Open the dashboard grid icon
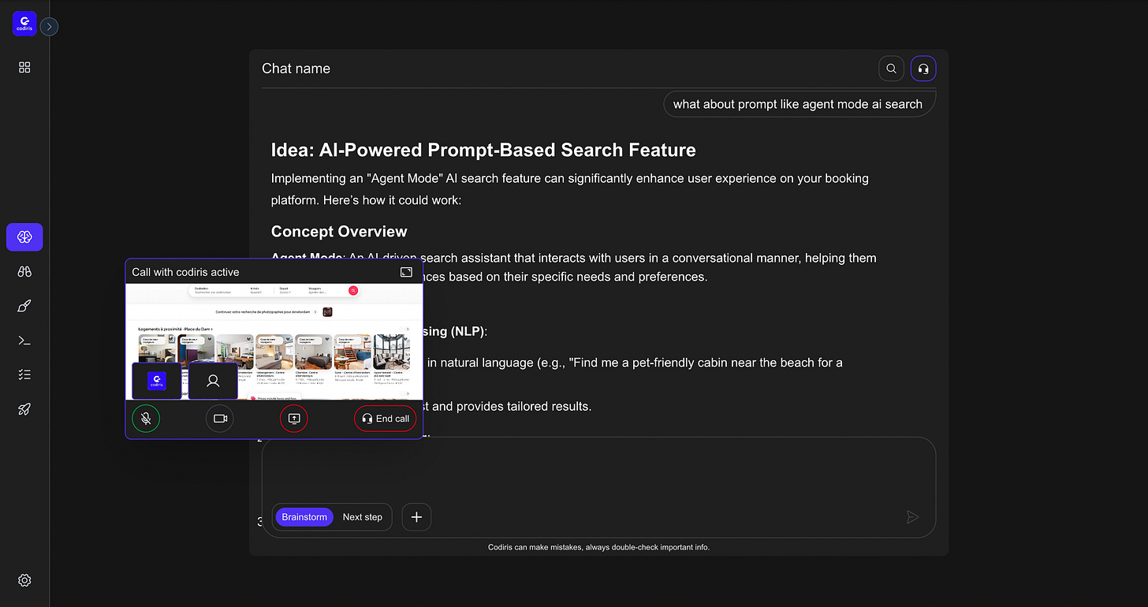 pos(24,68)
